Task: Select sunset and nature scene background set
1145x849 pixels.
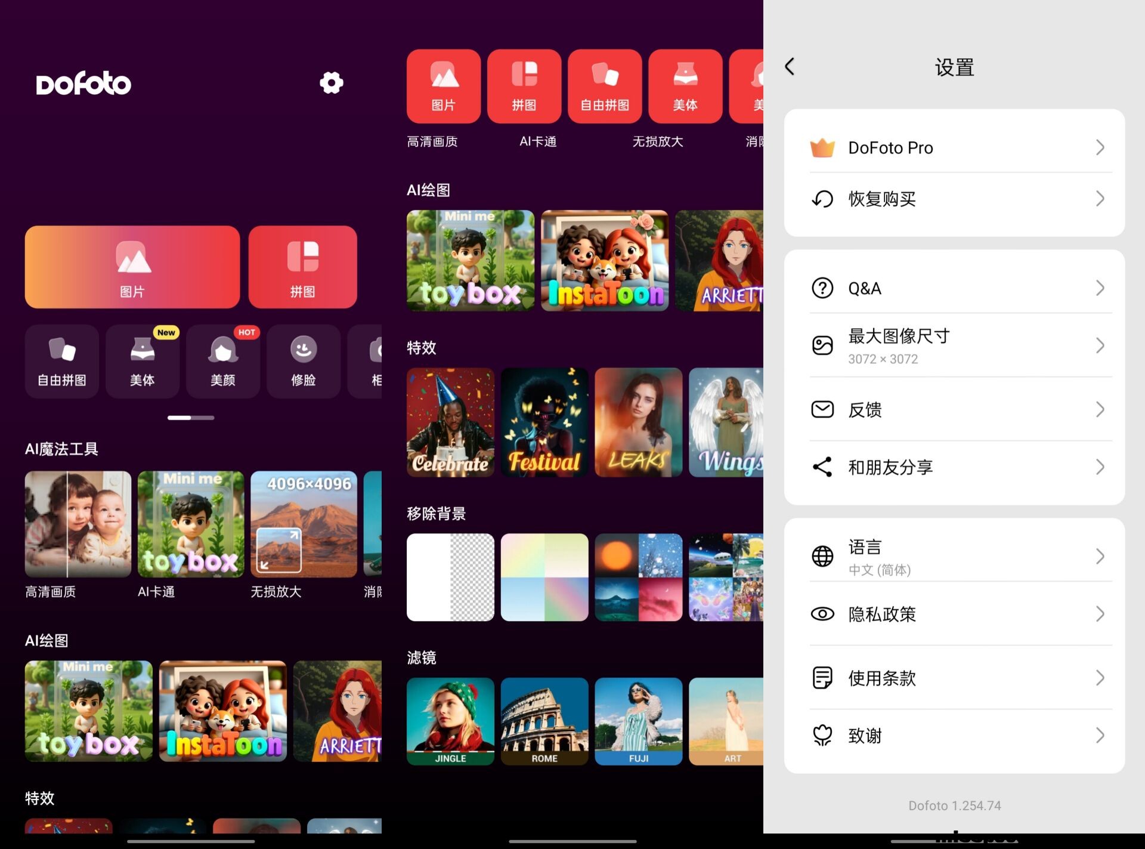Action: coord(639,577)
